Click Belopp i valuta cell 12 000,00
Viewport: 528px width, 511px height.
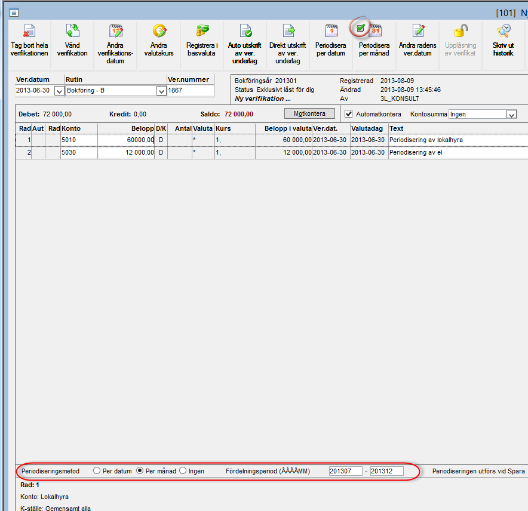click(x=284, y=152)
